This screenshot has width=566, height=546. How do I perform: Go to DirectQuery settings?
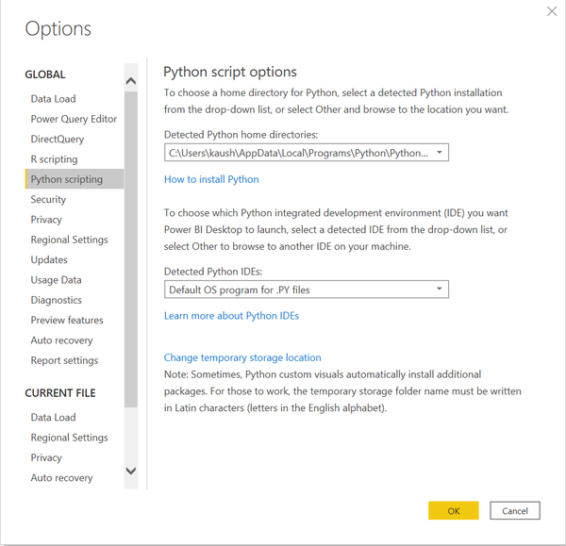(x=57, y=140)
